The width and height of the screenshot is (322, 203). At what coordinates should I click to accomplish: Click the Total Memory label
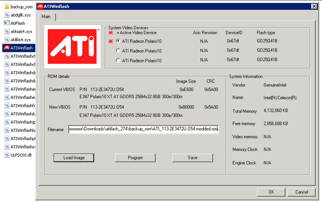[x=245, y=111]
